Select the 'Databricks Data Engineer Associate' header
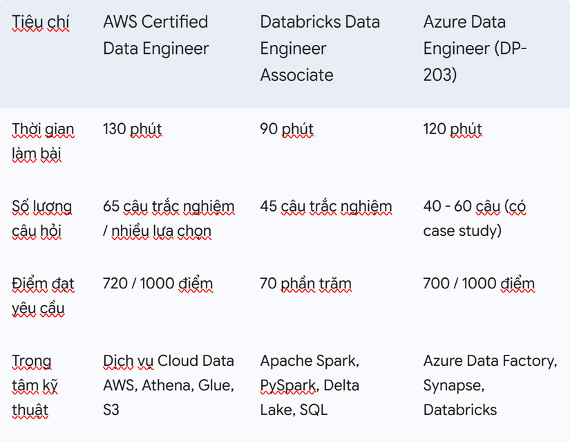Viewport: 570px width, 442px height. point(320,48)
